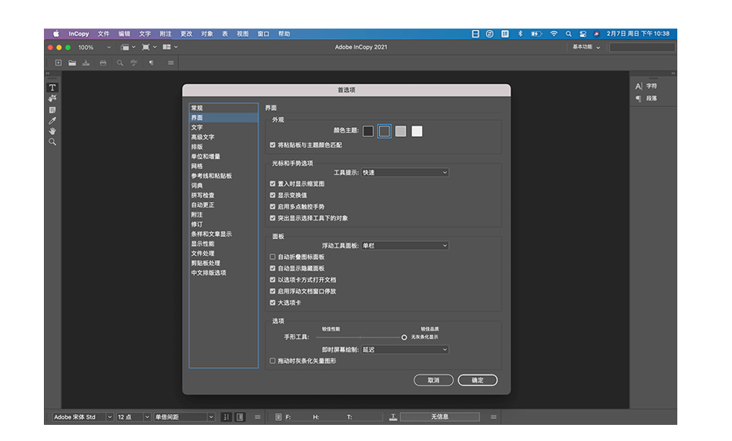Select the Type tool in the toolbox
Viewport: 732px width, 441px height.
pos(52,88)
